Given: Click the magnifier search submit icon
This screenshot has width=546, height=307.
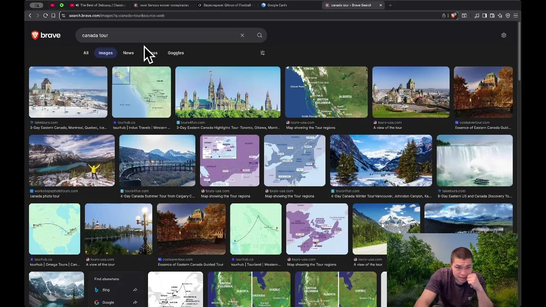Looking at the screenshot, I should tap(259, 35).
